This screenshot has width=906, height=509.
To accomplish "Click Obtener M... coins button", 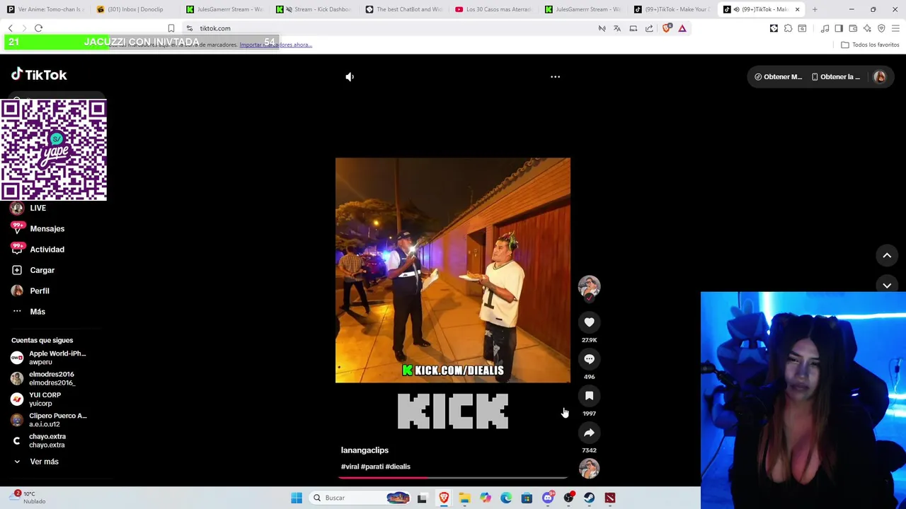I will 778,77.
